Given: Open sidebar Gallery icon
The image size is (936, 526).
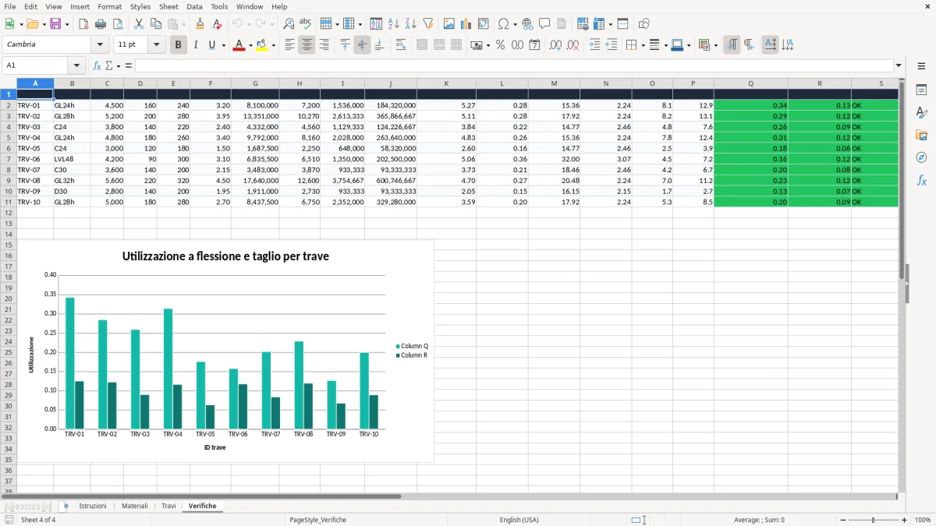Looking at the screenshot, I should (921, 135).
